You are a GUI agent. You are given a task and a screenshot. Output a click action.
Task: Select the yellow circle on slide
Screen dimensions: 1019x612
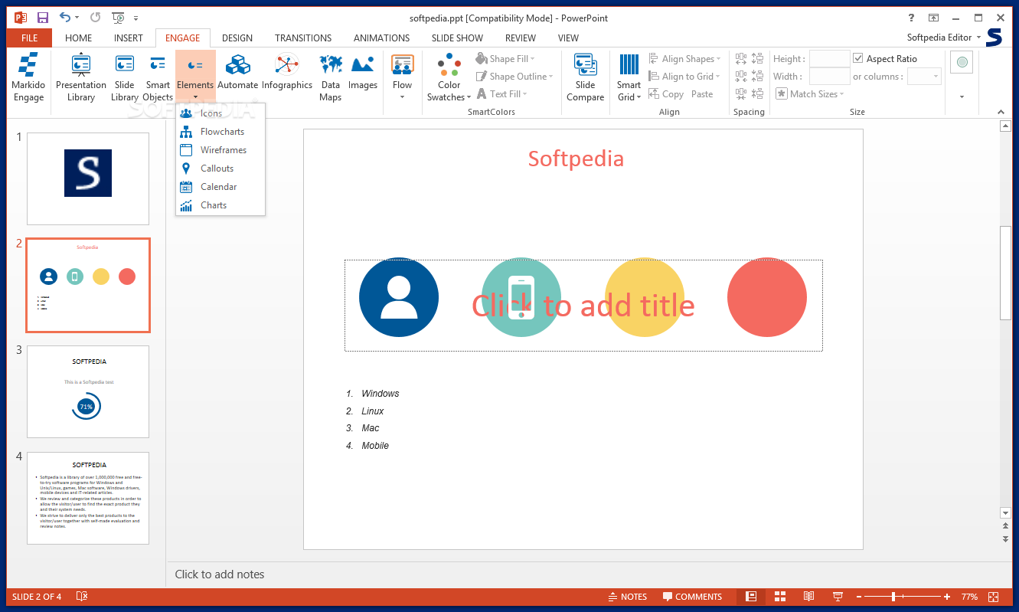(x=644, y=297)
